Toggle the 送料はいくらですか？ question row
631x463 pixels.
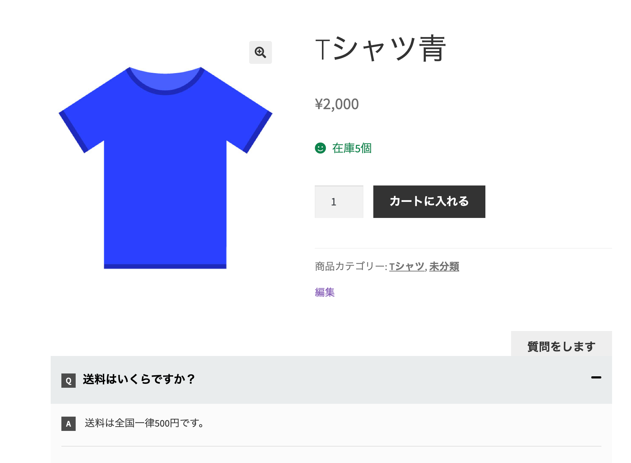point(331,380)
